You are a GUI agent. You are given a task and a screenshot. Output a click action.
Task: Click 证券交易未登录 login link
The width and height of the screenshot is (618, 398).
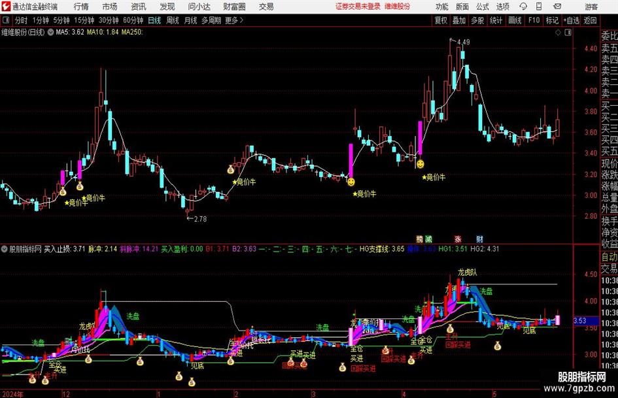click(358, 7)
